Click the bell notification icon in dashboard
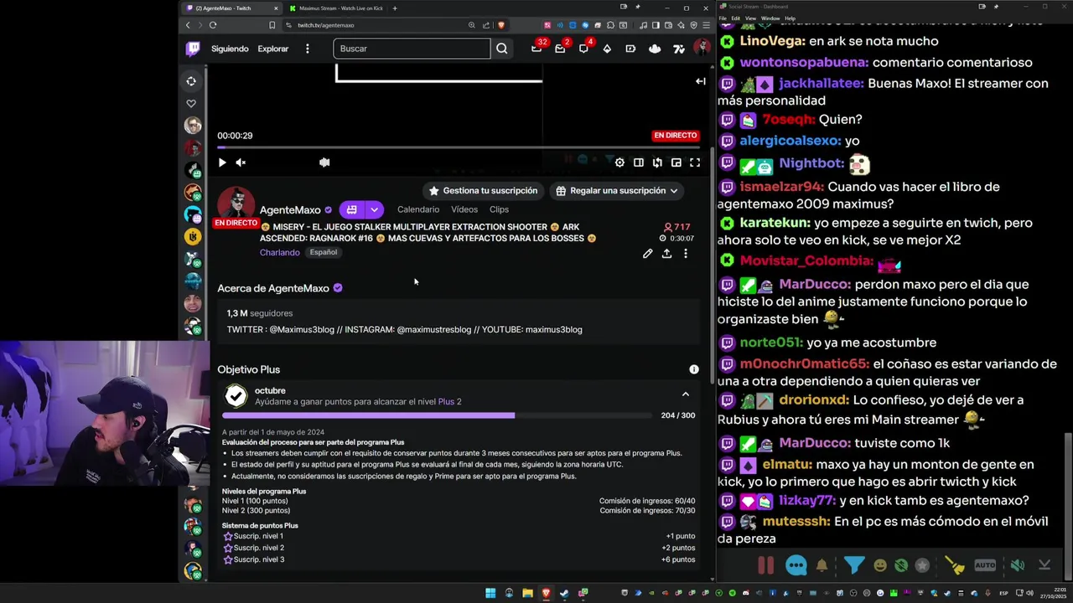The image size is (1073, 603). pyautogui.click(x=822, y=566)
